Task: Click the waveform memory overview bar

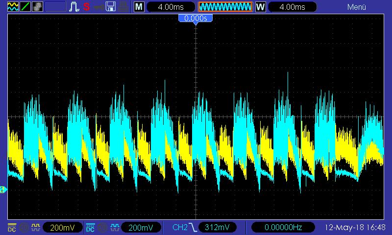Action: (225, 7)
